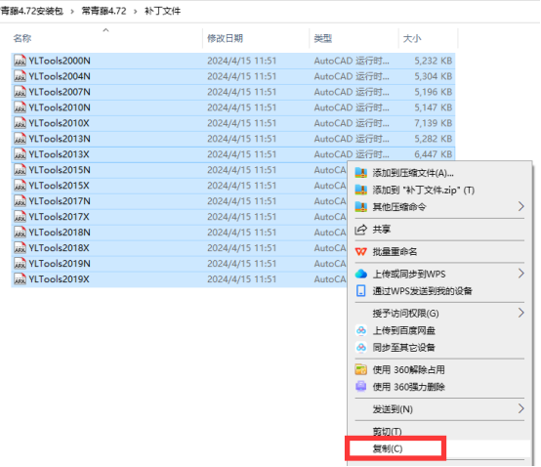
Task: Click the WPS cloud upload icon
Action: [361, 275]
